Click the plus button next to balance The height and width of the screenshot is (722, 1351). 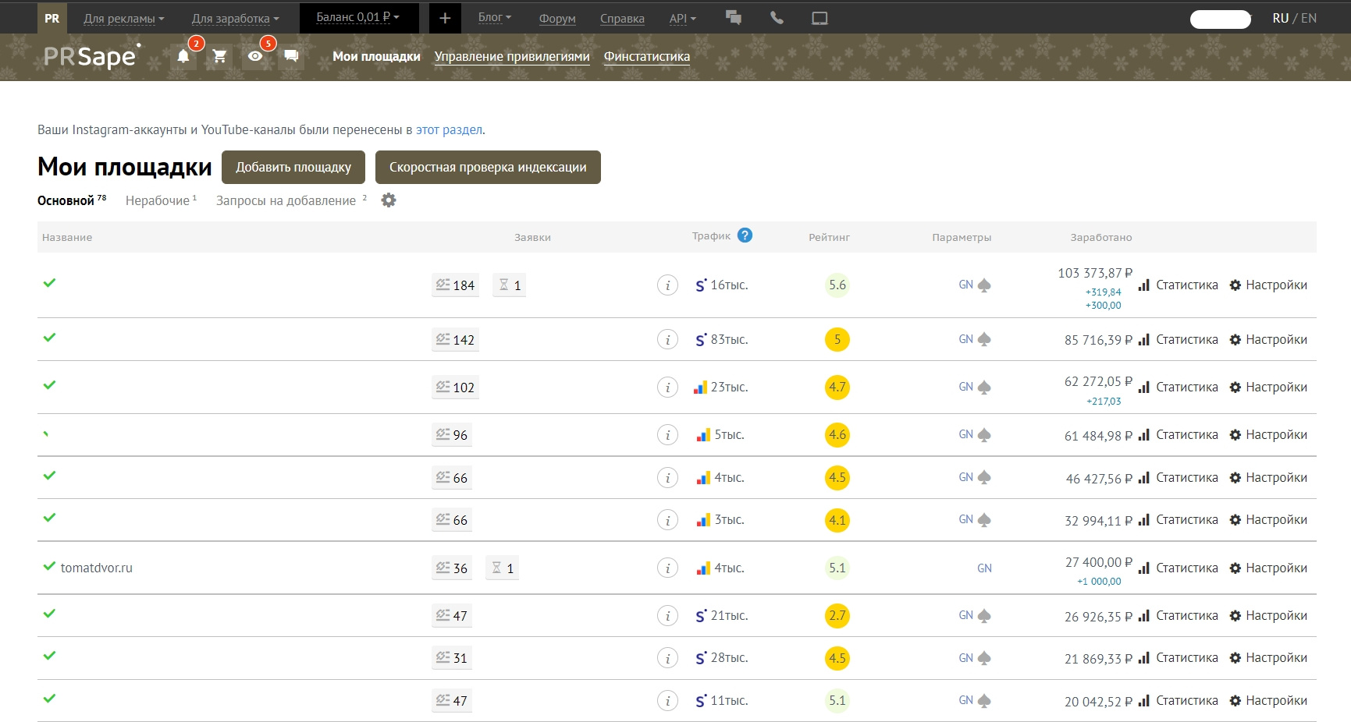click(445, 18)
